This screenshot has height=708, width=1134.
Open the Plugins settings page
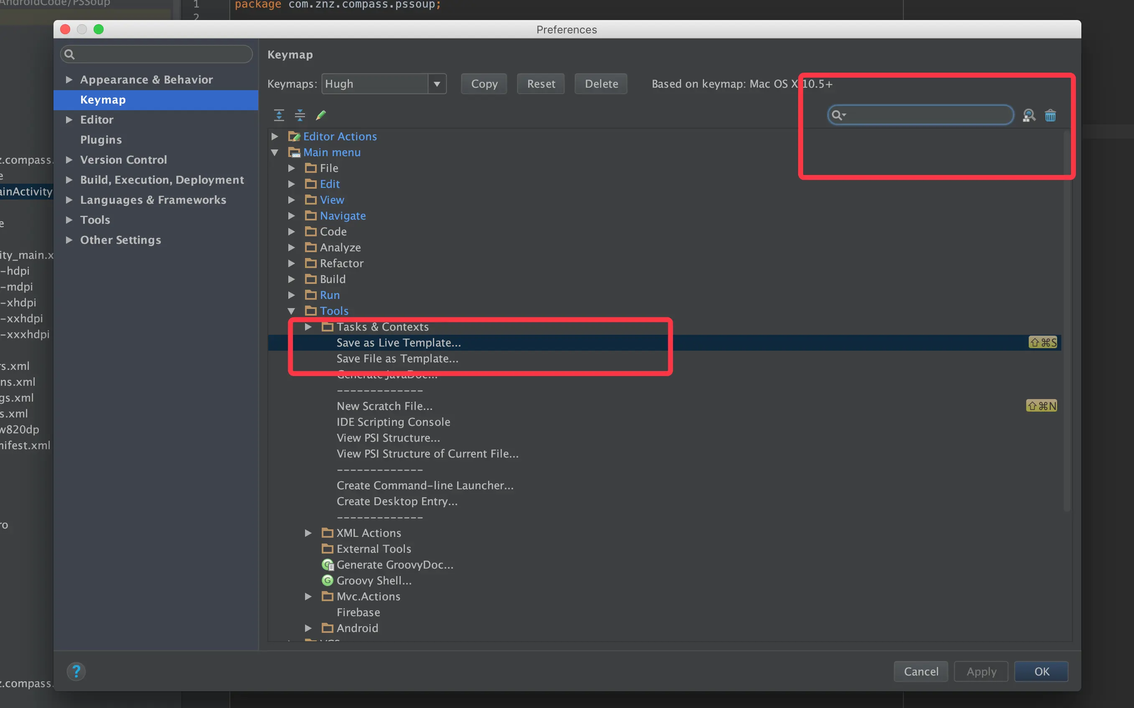pyautogui.click(x=101, y=139)
